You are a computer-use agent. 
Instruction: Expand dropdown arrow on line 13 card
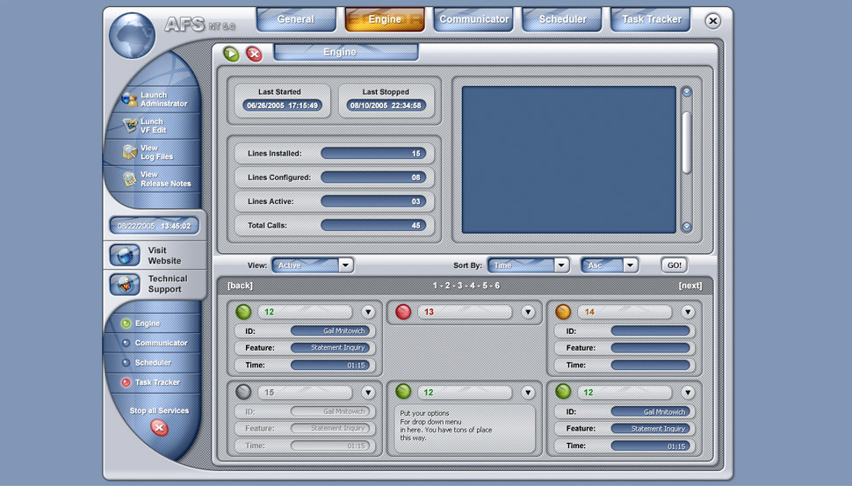[x=528, y=312]
